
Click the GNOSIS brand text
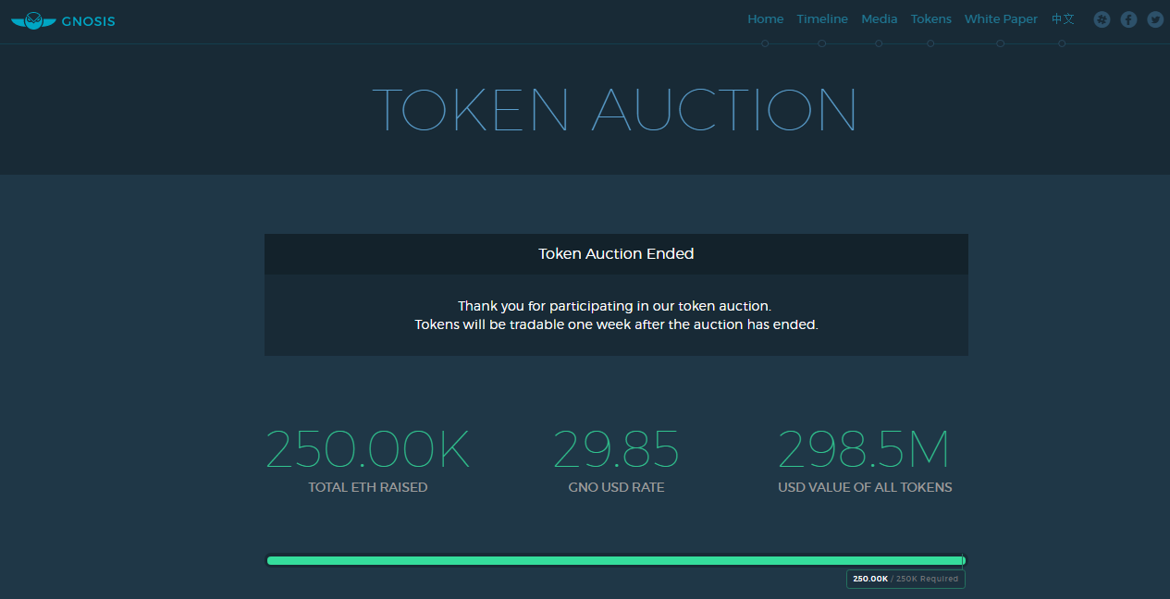pyautogui.click(x=89, y=21)
